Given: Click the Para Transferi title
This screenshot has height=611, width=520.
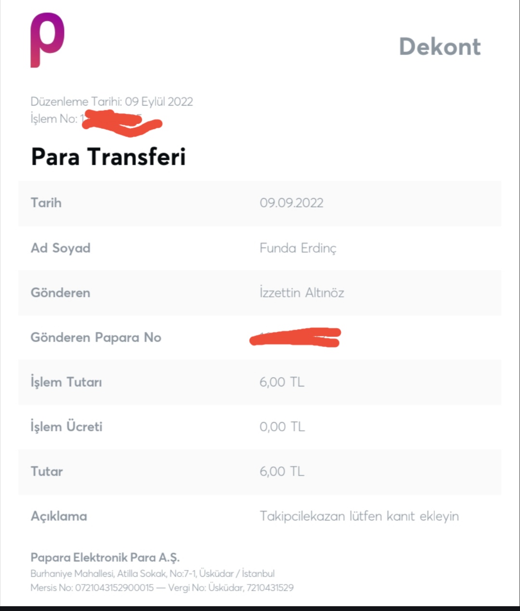Looking at the screenshot, I should coord(108,157).
